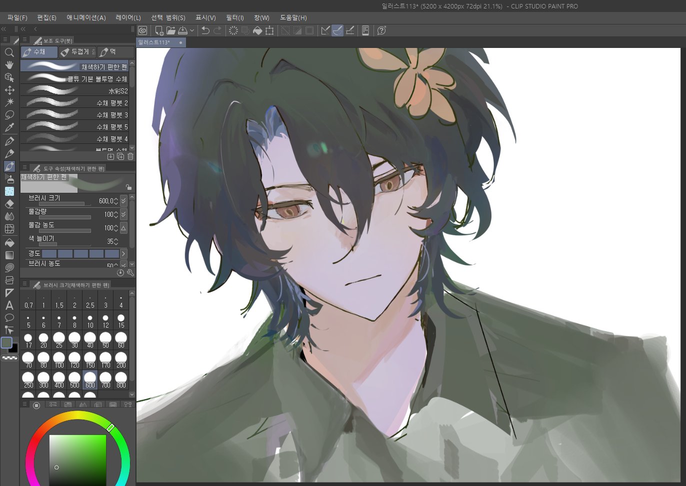Open the 보조 도구 panel menu

click(x=24, y=40)
